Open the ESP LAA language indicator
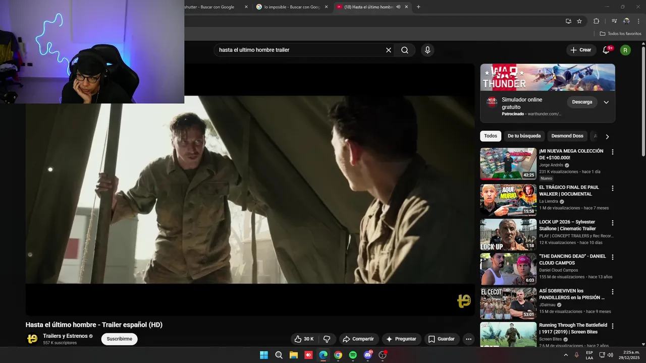646x363 pixels. tap(589, 355)
